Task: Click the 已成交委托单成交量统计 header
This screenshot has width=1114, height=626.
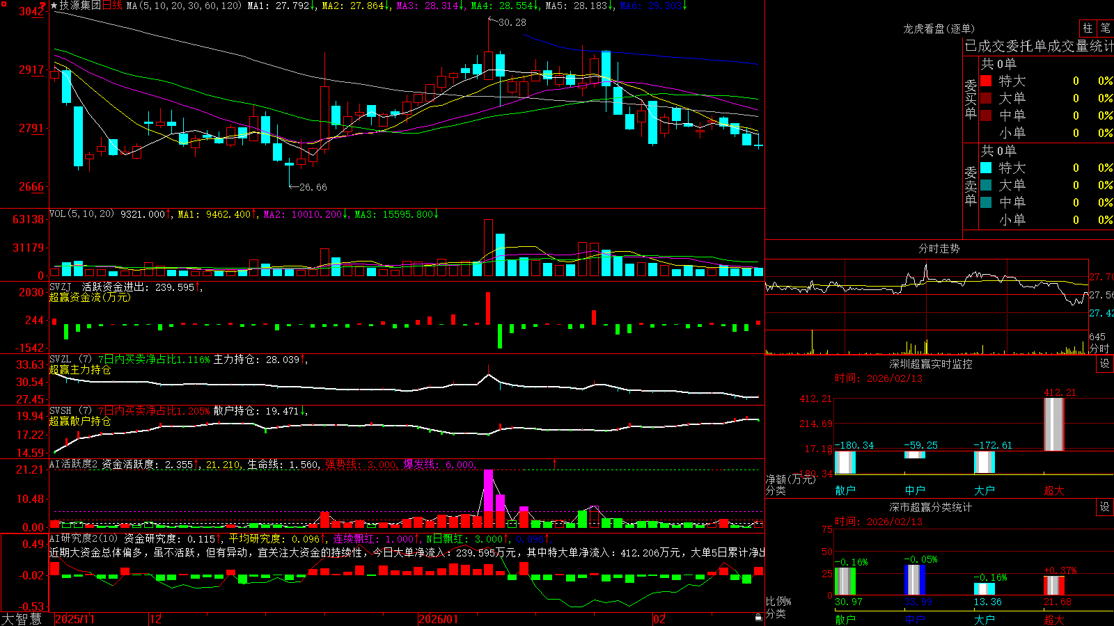Action: point(1039,46)
